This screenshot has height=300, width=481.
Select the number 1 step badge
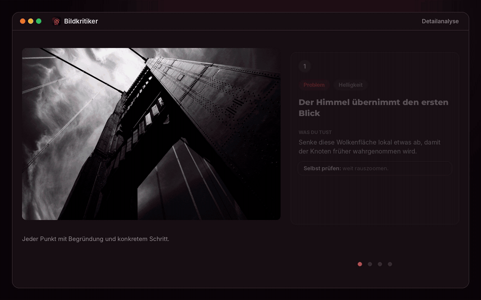pos(305,66)
